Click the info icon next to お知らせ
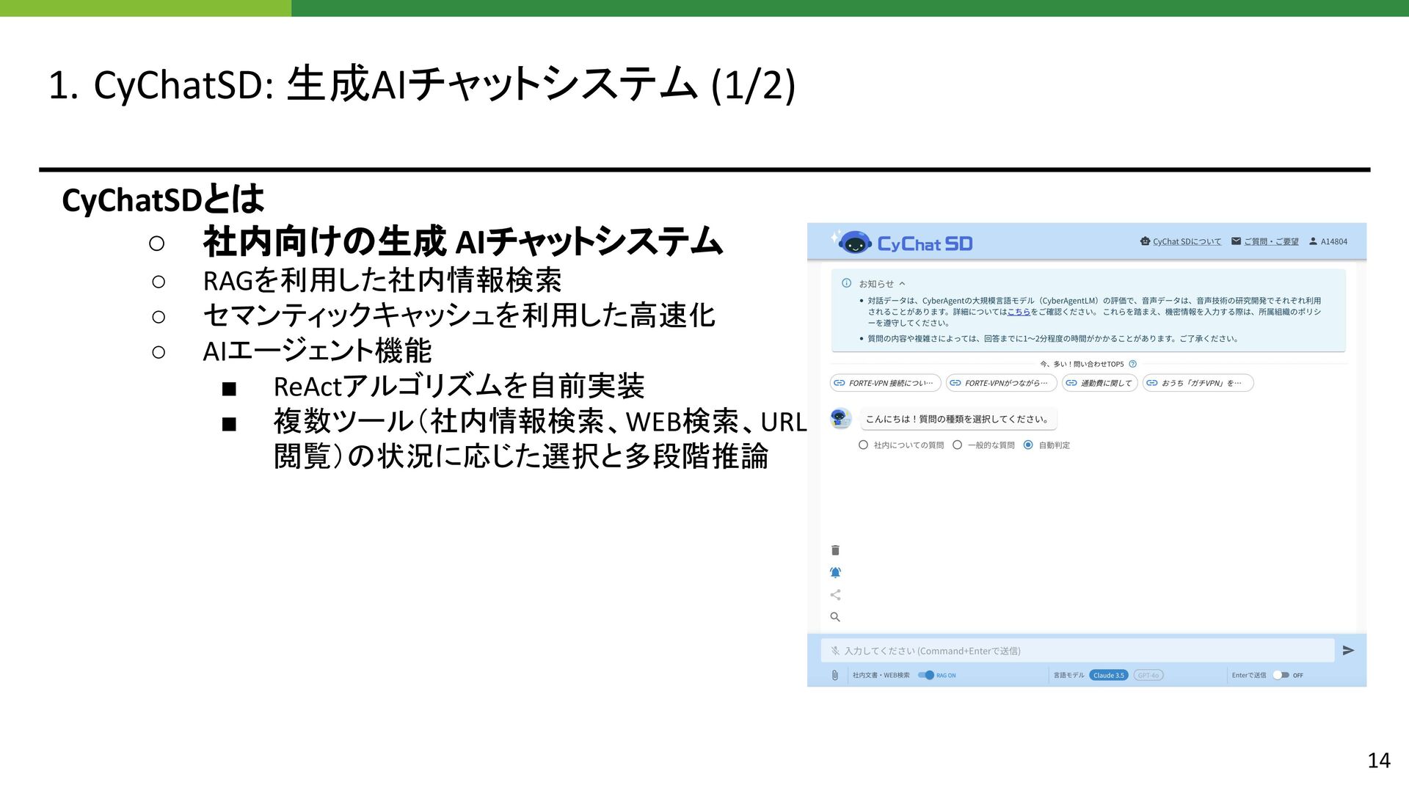1409x793 pixels. point(846,283)
